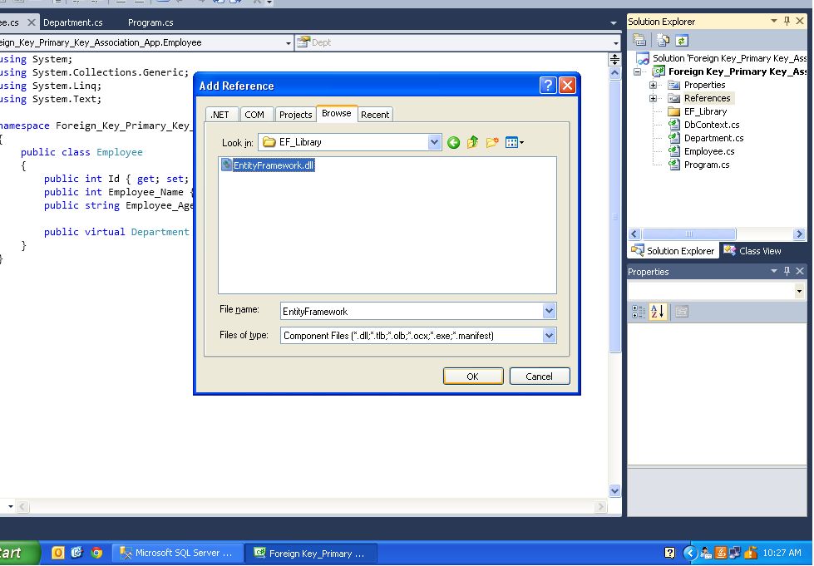Open the Views menu icon in file browser

pyautogui.click(x=514, y=142)
